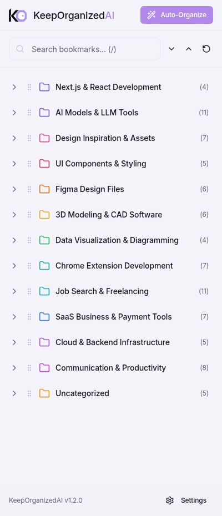Click the red folder icon for UI Components & Styling
Viewport: 222px width, 516px height.
44,164
